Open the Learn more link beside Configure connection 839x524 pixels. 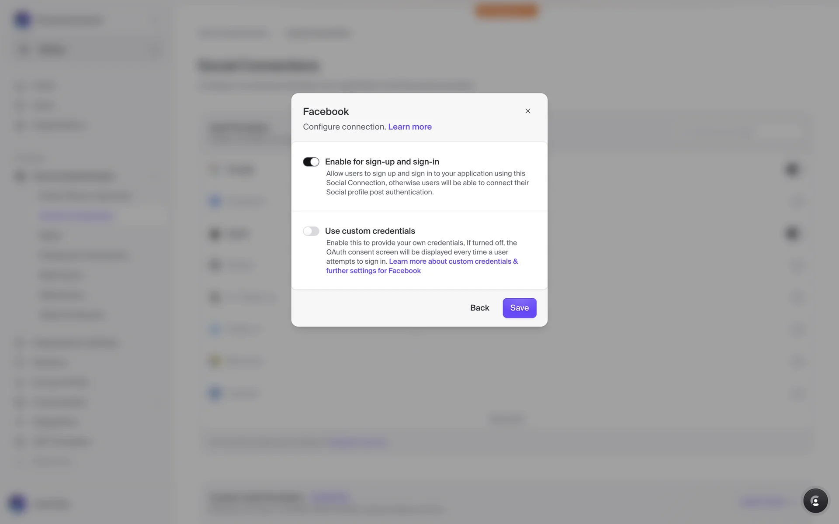409,127
